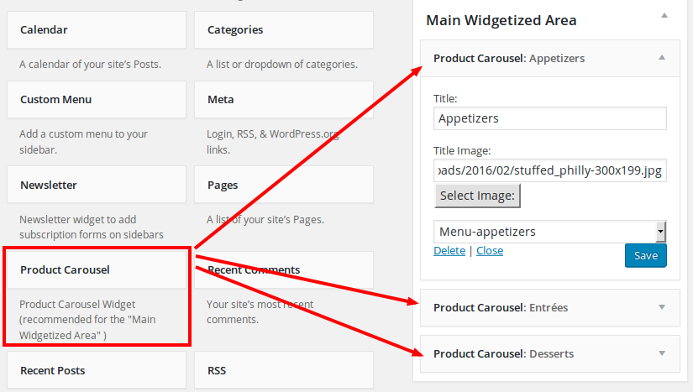Image resolution: width=693 pixels, height=392 pixels.
Task: Choose the Pages widget
Action: [283, 186]
